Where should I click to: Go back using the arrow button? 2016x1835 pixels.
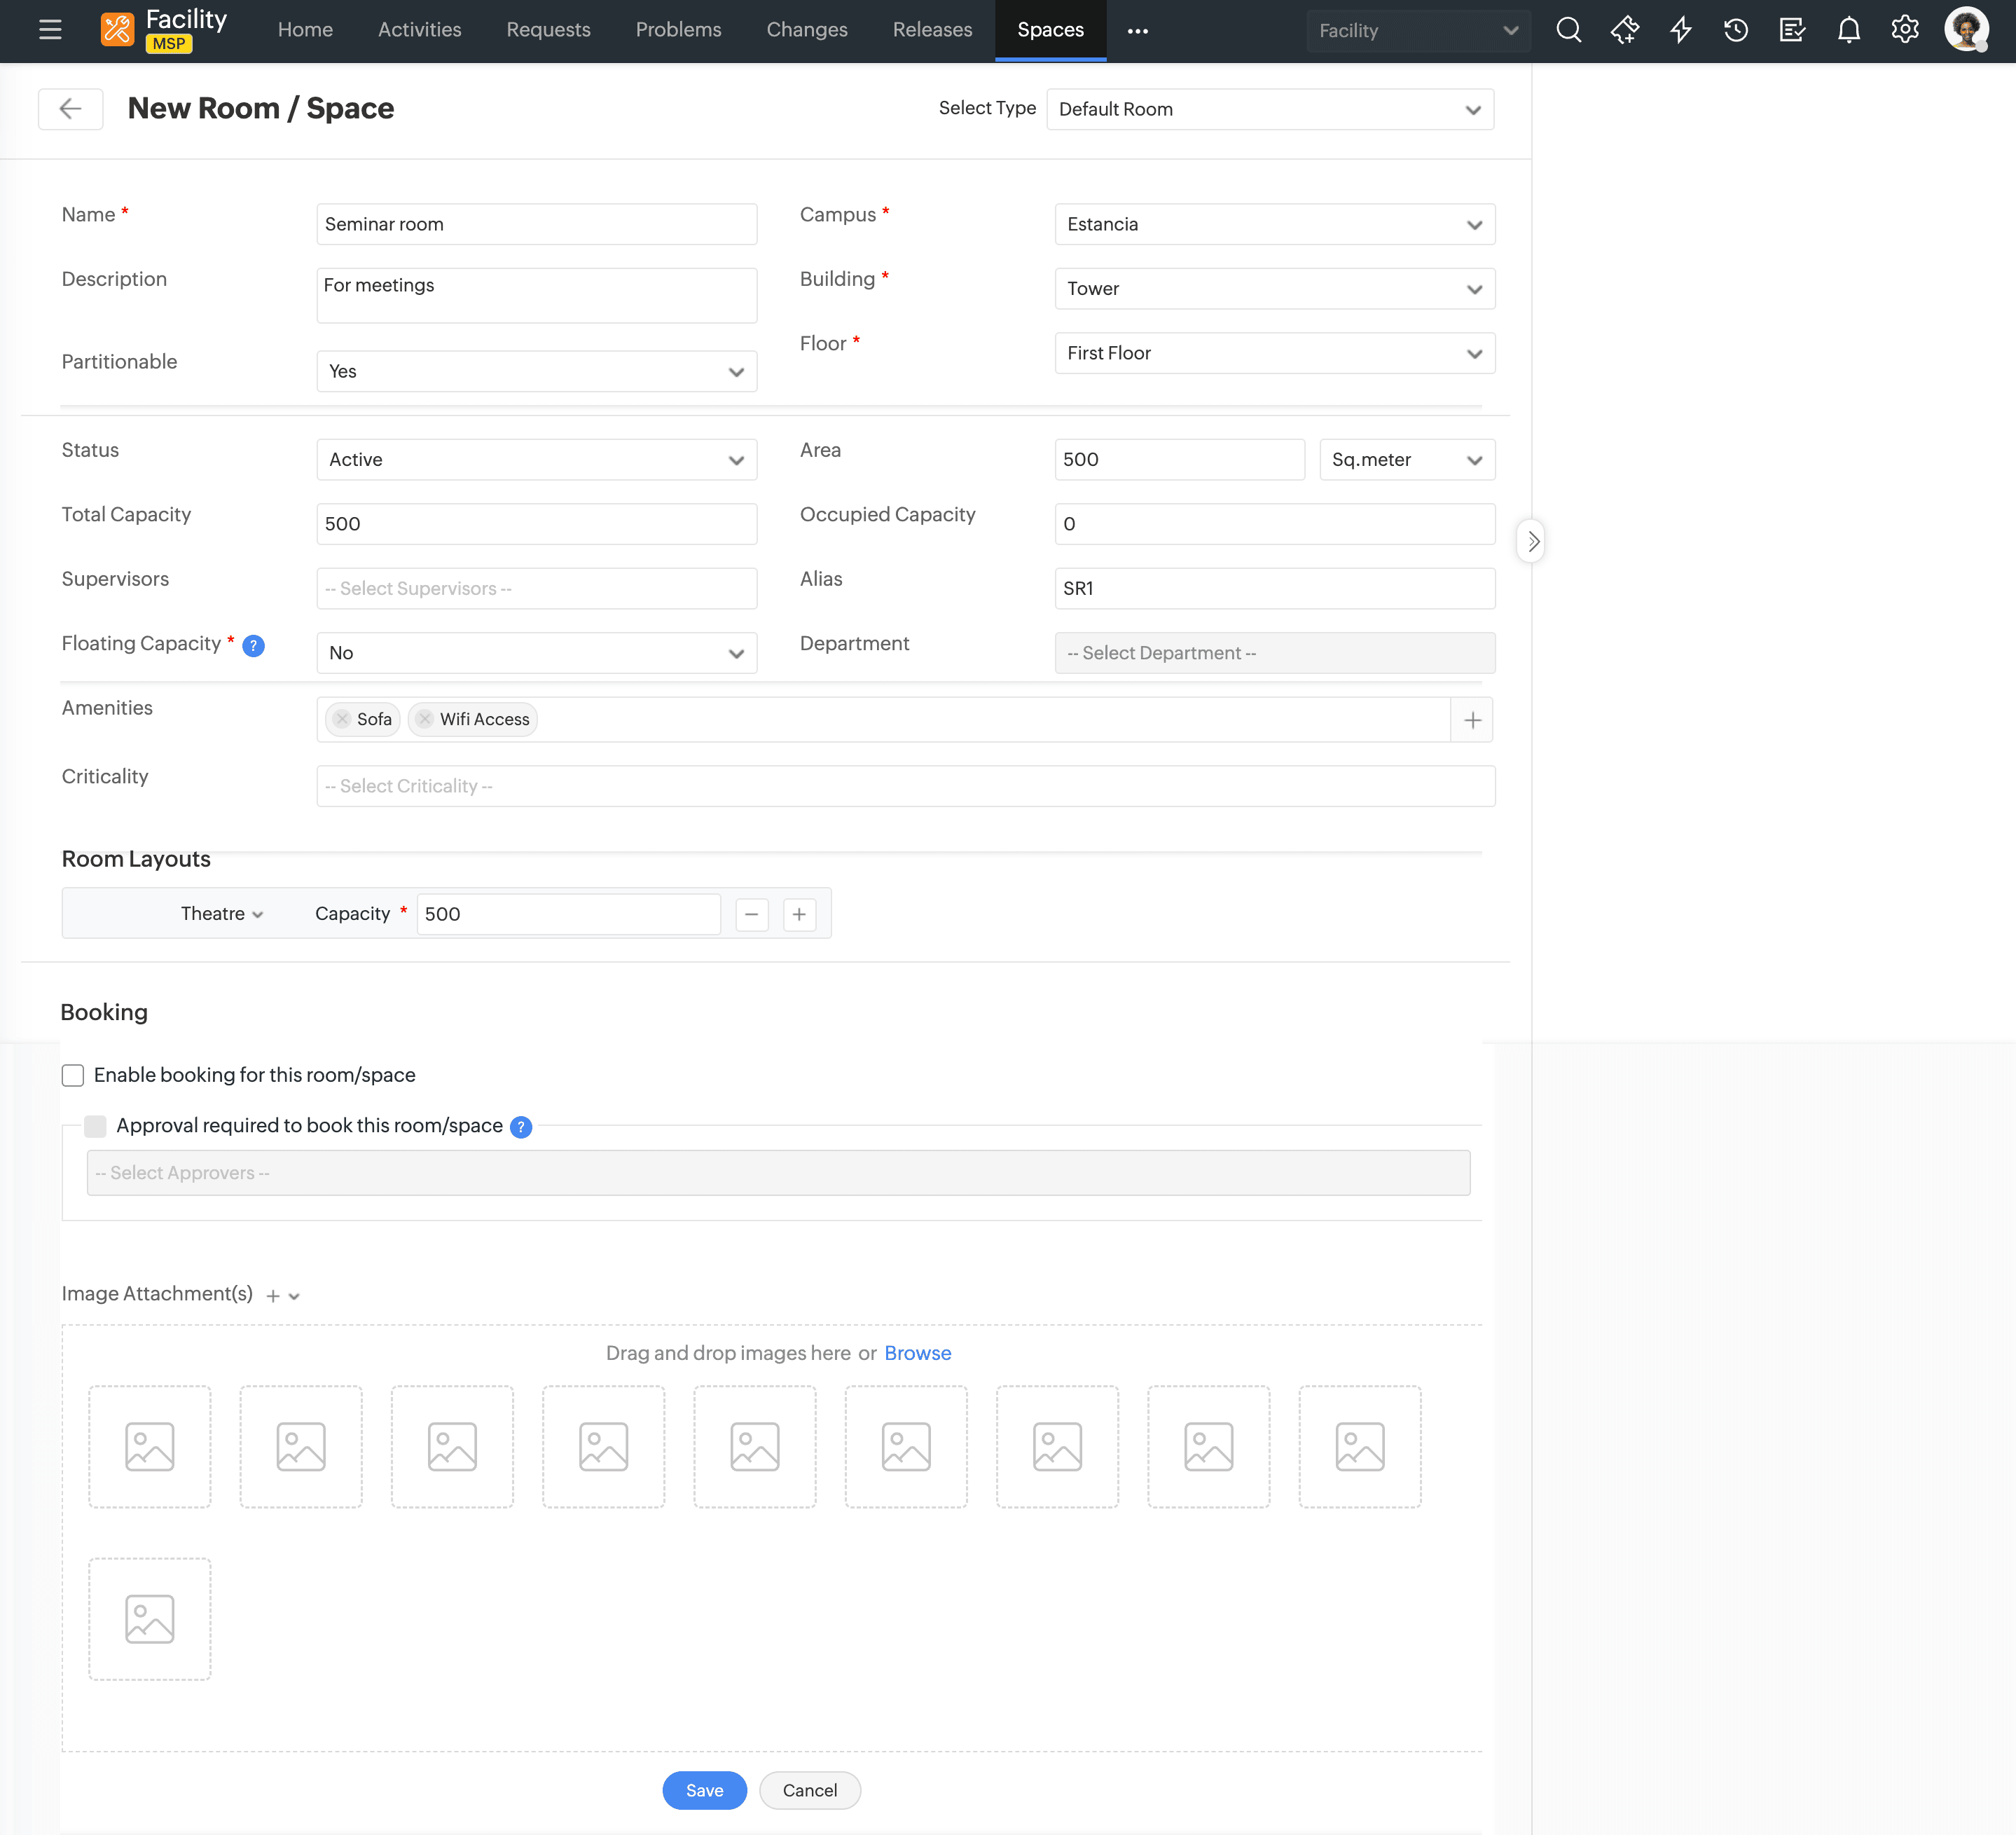point(70,109)
